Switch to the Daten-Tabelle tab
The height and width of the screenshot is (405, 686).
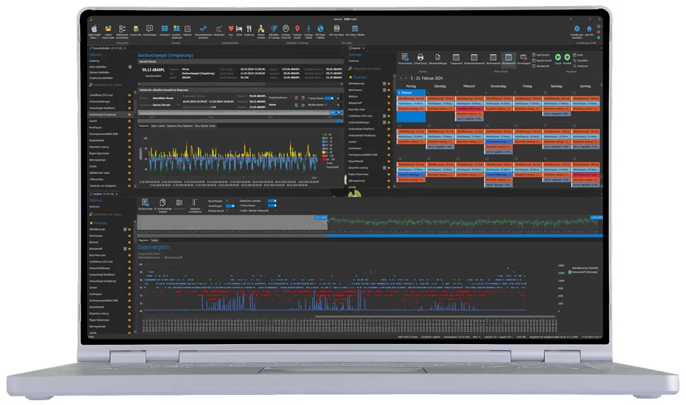tap(159, 125)
